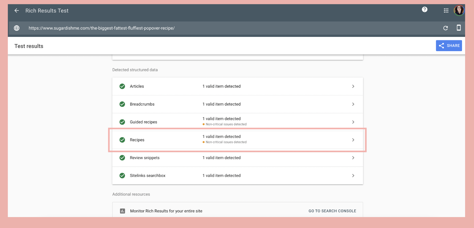The image size is (474, 228).
Task: Expand the Sitelinks searchbox row chevron
Action: tap(353, 176)
